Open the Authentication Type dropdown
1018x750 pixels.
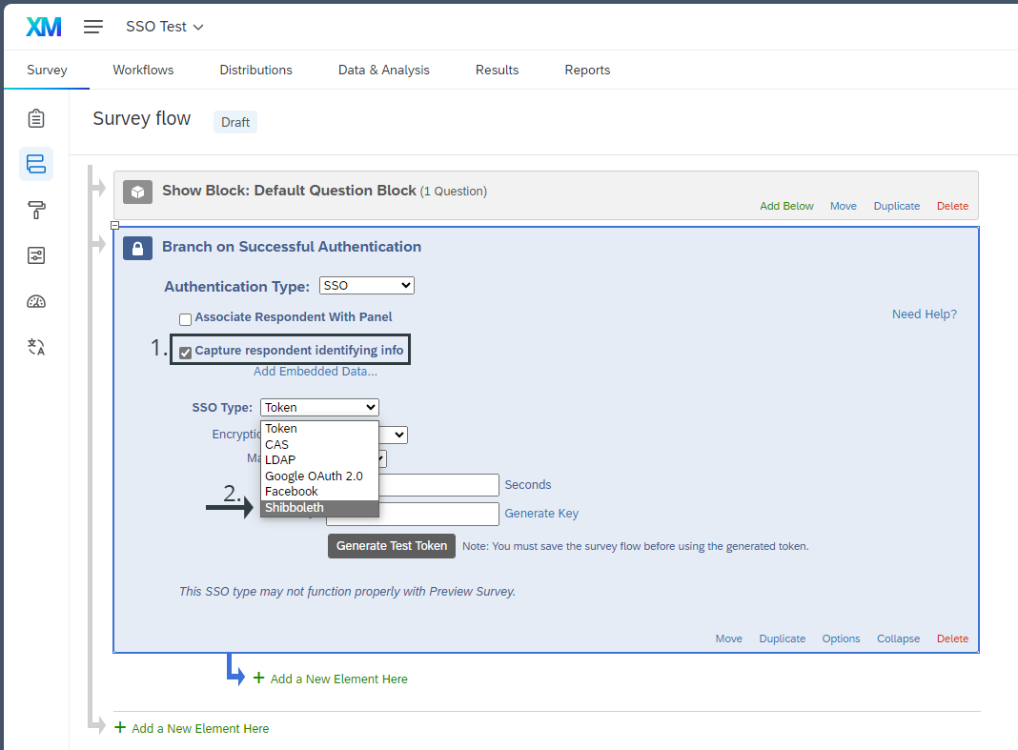point(366,286)
